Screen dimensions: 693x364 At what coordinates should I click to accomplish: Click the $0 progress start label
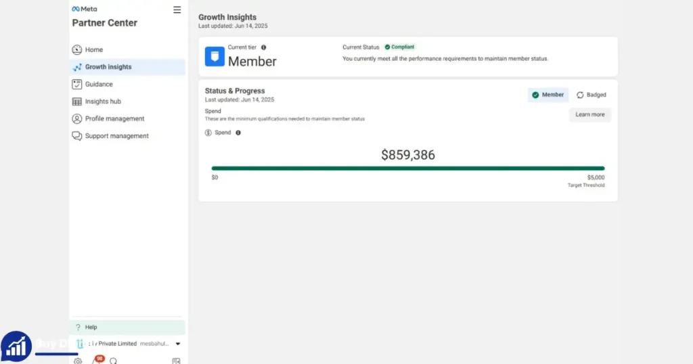[x=215, y=177]
